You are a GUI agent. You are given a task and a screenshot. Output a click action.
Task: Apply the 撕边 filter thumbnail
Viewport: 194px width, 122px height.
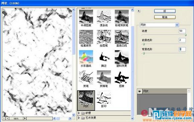pos(104,57)
